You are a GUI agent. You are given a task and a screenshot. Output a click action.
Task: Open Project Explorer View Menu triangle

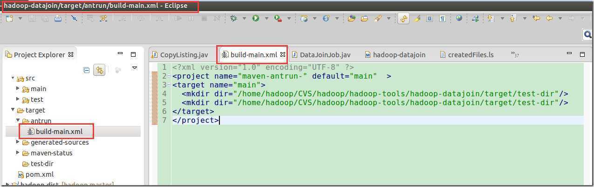coord(135,68)
